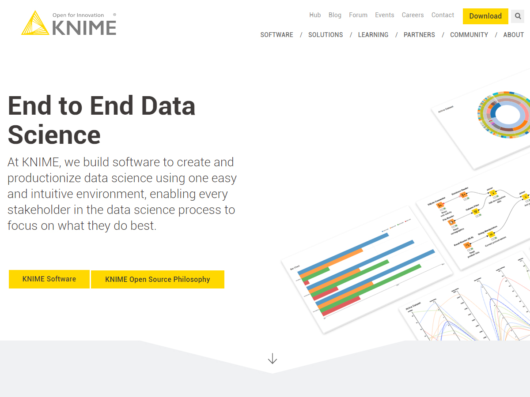Click the Download button

coord(485,16)
